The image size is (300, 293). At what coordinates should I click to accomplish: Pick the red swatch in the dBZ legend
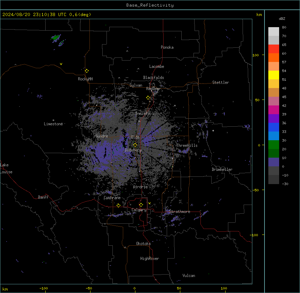274,49
